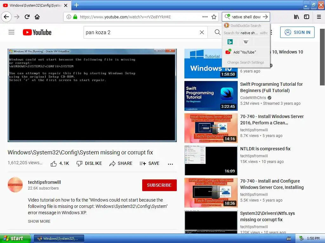Viewport: 325px width, 243px height.
Task: Click the native shell search box text
Action: click(x=246, y=17)
